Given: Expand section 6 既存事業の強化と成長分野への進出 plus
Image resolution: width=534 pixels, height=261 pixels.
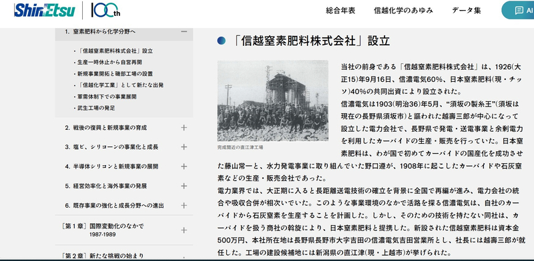Looking at the screenshot, I should [184, 206].
